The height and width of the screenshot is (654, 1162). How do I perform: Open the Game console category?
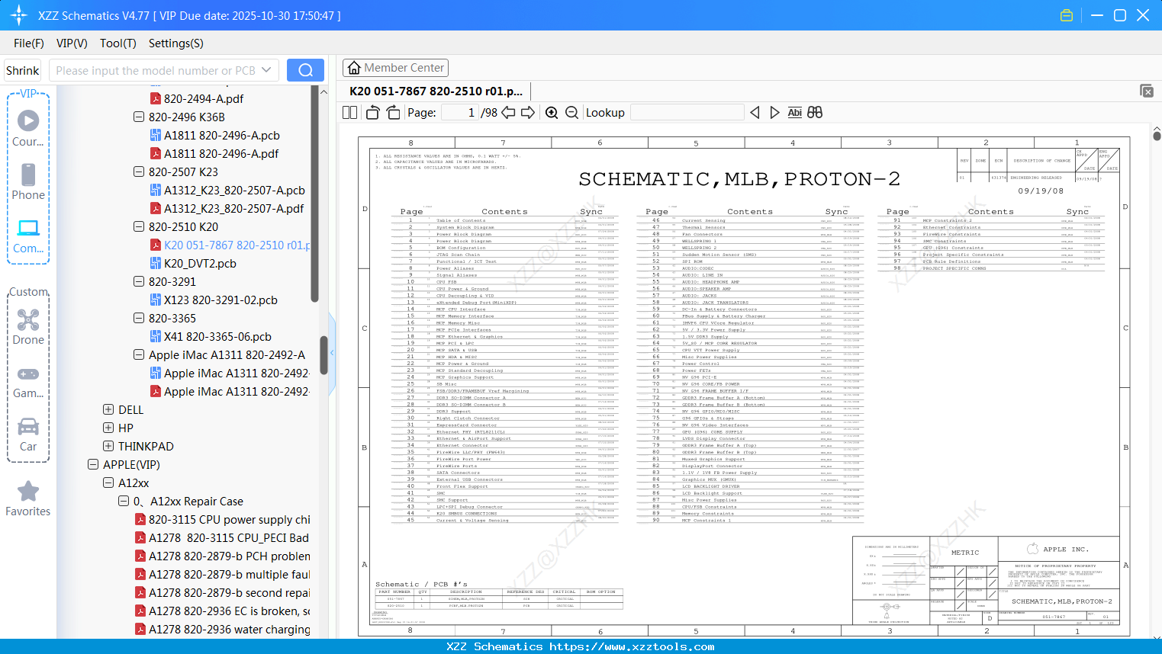[28, 381]
